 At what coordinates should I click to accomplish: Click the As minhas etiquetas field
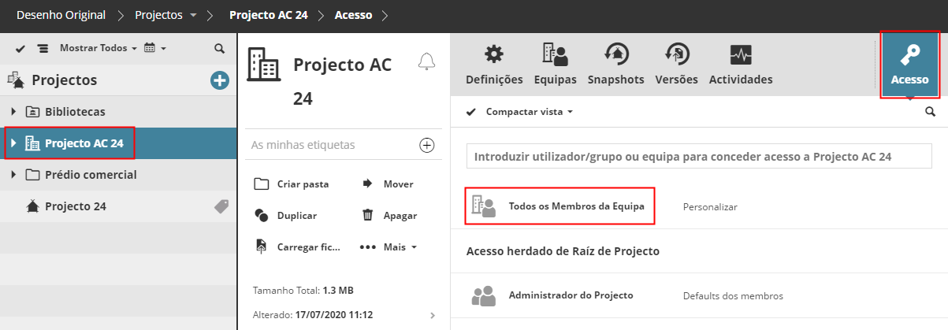(332, 145)
